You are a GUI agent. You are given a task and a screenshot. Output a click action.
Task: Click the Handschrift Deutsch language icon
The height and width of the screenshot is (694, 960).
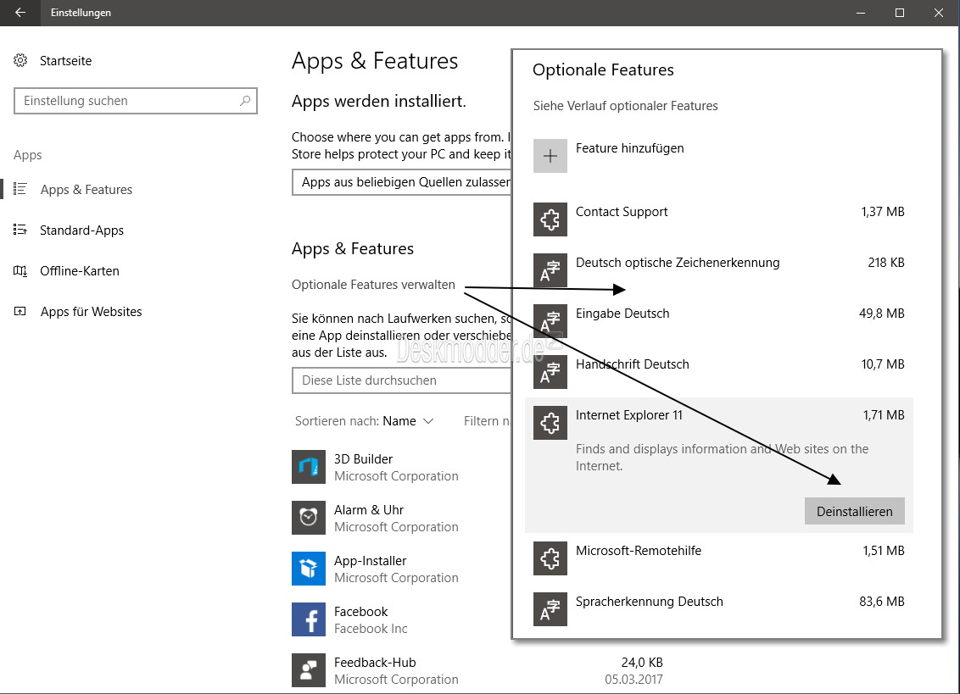tap(550, 371)
